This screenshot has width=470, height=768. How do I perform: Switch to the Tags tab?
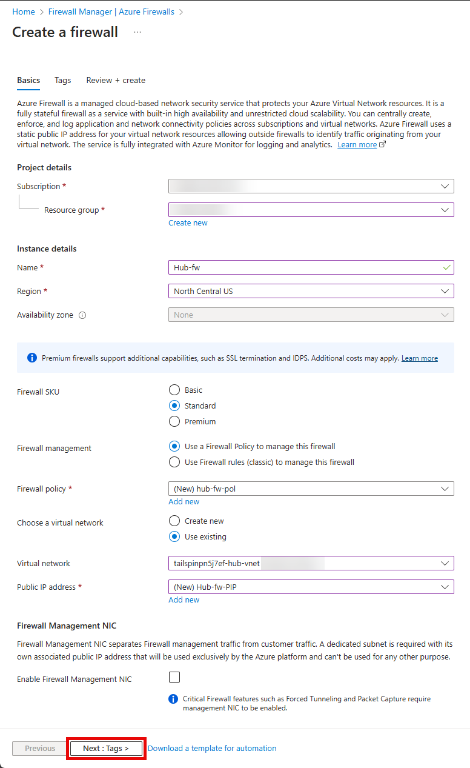(62, 80)
